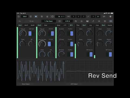The image size is (130, 98).
Task: Click the Osc1 Tune knob
Action: coord(23,33)
